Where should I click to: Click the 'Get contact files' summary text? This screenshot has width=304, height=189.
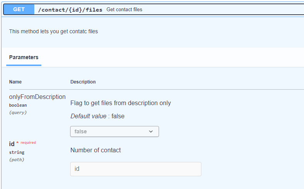[x=124, y=10]
